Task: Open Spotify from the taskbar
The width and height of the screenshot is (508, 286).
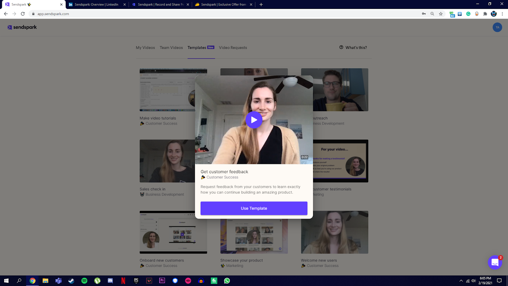Action: [84, 281]
